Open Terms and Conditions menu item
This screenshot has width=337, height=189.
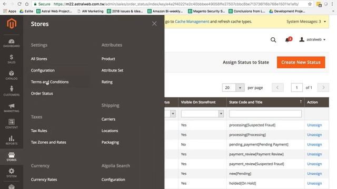tap(49, 82)
